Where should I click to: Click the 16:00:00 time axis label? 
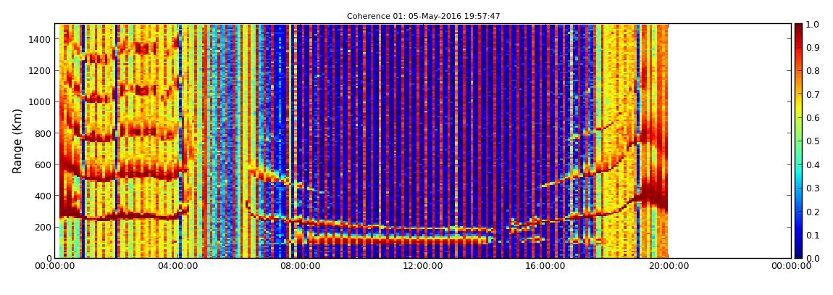[x=546, y=266]
